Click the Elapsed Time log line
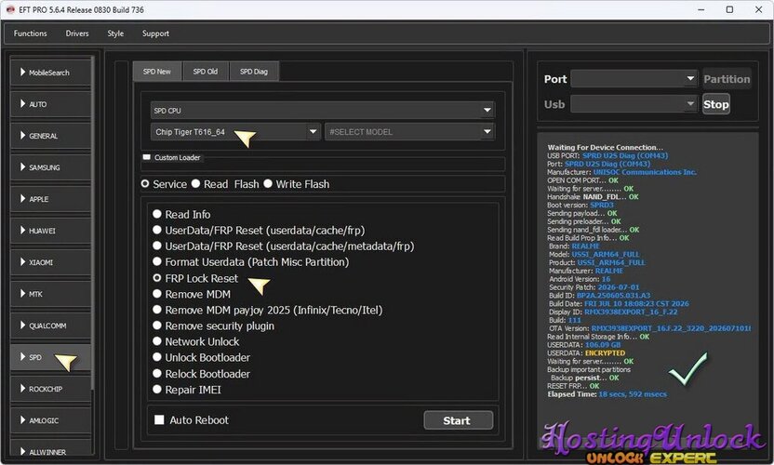774x465 pixels. 607,394
